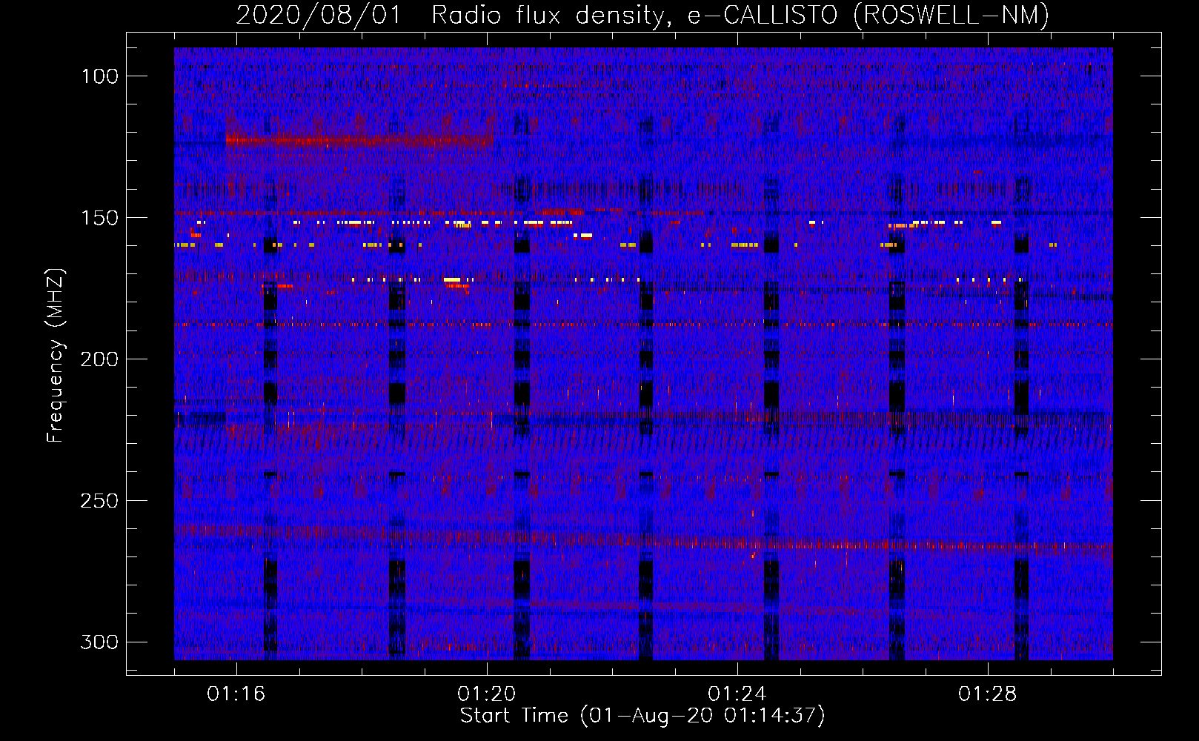The width and height of the screenshot is (1199, 741).
Task: Click the '200' frequency tick label
Action: click(x=100, y=359)
